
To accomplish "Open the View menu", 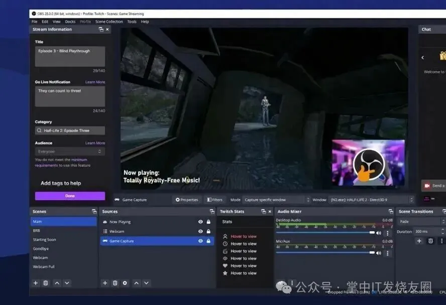I will coord(57,22).
